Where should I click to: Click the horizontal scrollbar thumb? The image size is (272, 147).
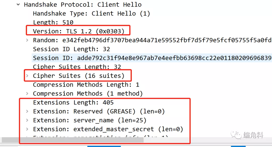pos(73,140)
